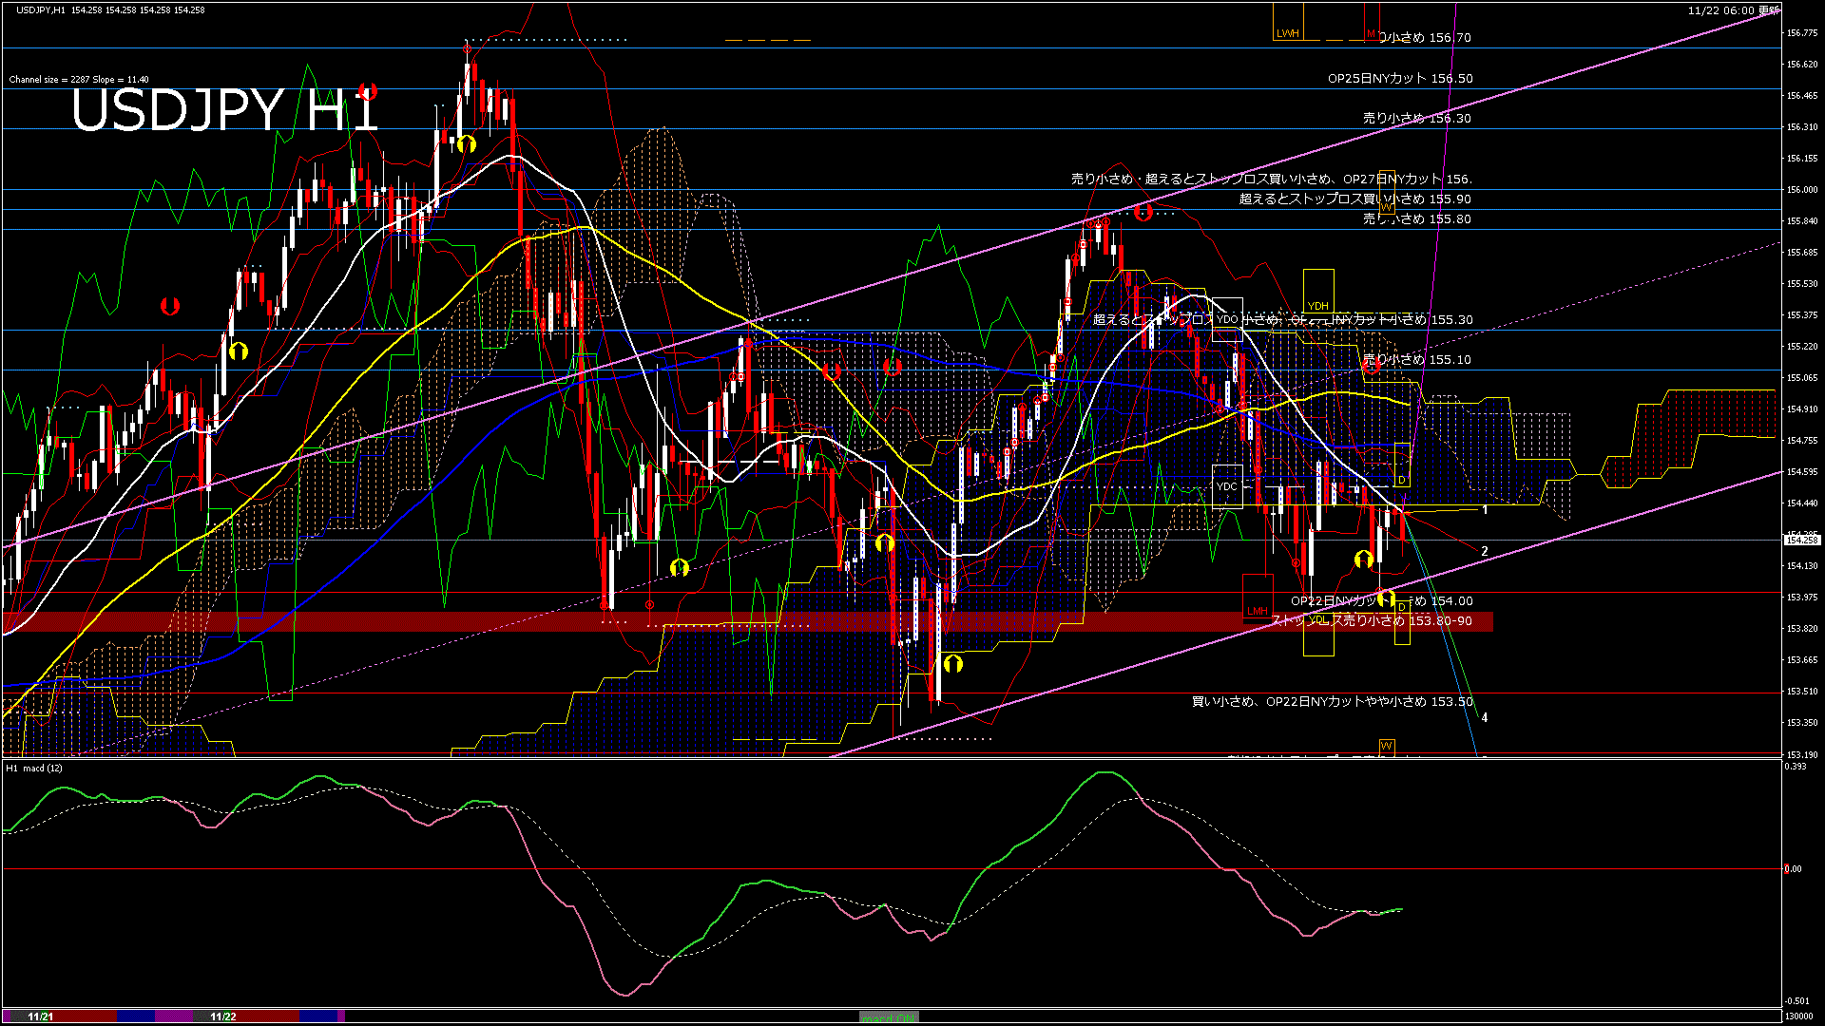Select the YDC white box marker
The image size is (1825, 1026).
[1227, 486]
